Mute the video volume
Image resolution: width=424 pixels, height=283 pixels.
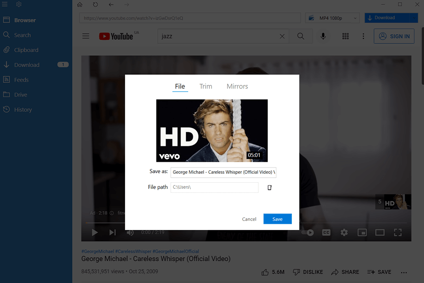[x=130, y=232]
